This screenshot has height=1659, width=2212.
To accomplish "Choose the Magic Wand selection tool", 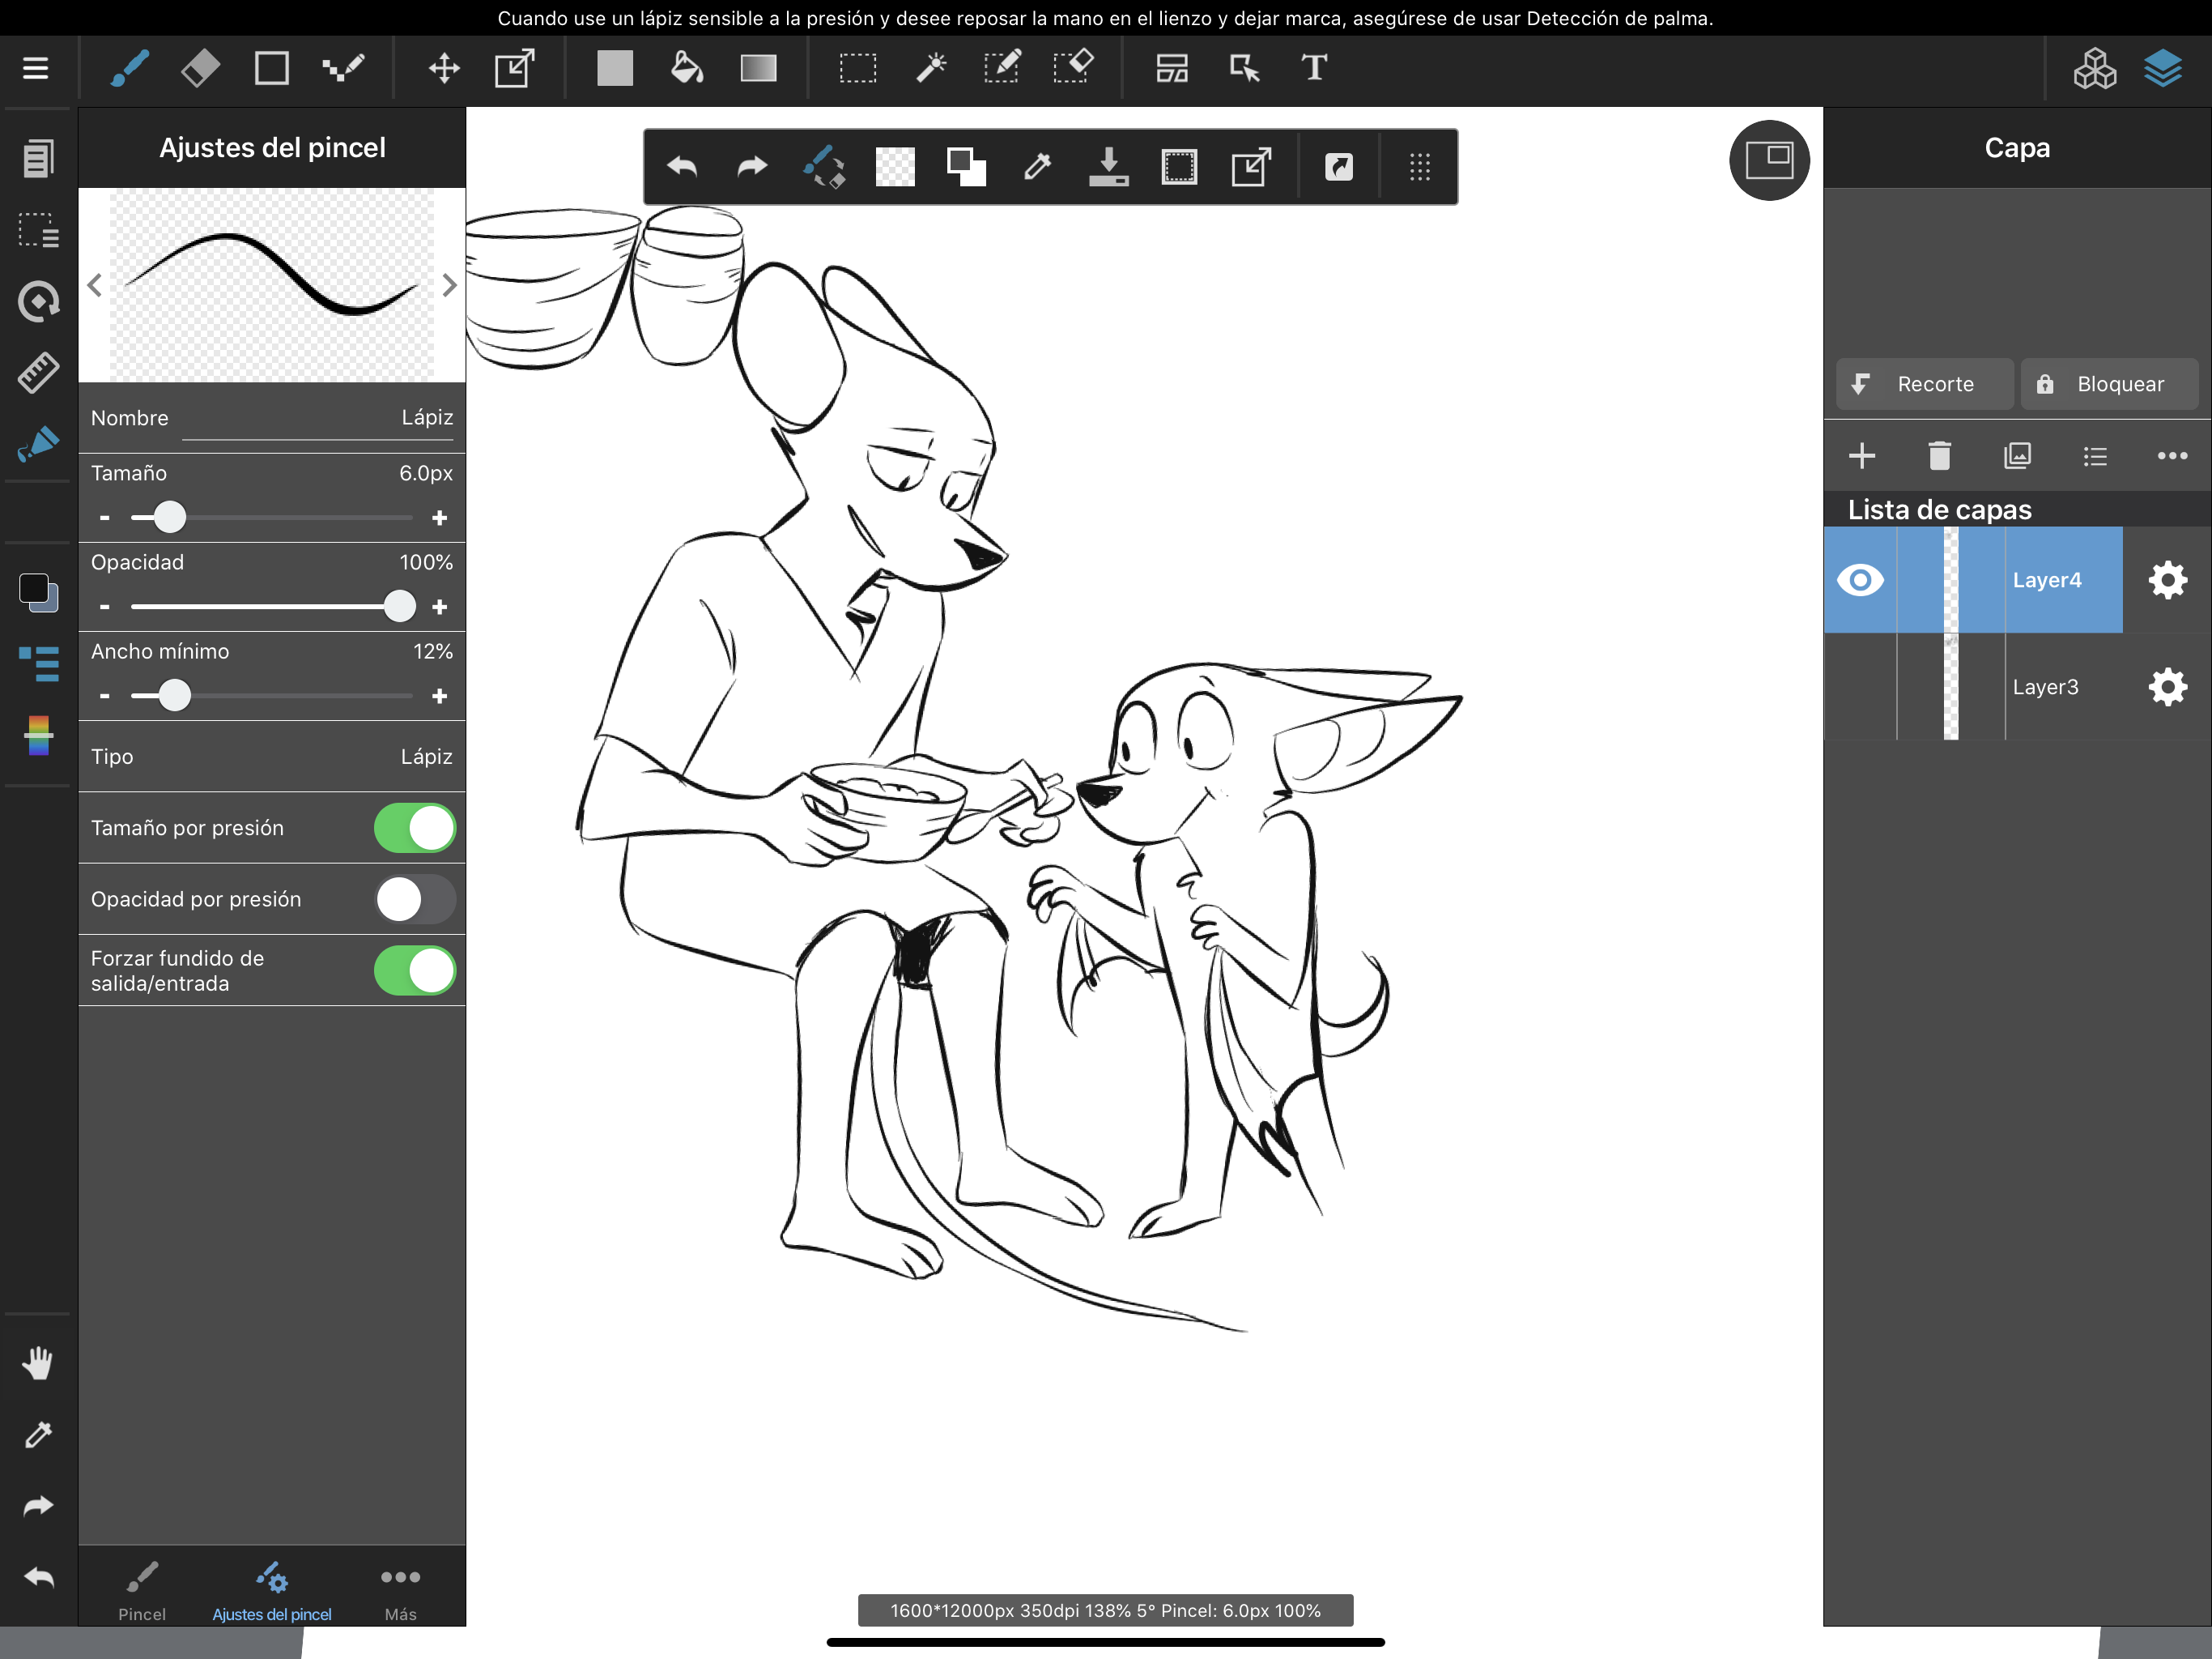I will click(x=930, y=68).
